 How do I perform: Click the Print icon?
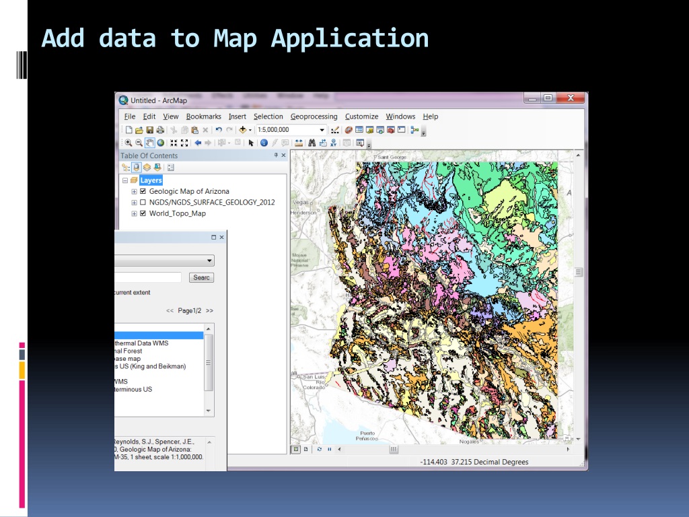pyautogui.click(x=160, y=130)
